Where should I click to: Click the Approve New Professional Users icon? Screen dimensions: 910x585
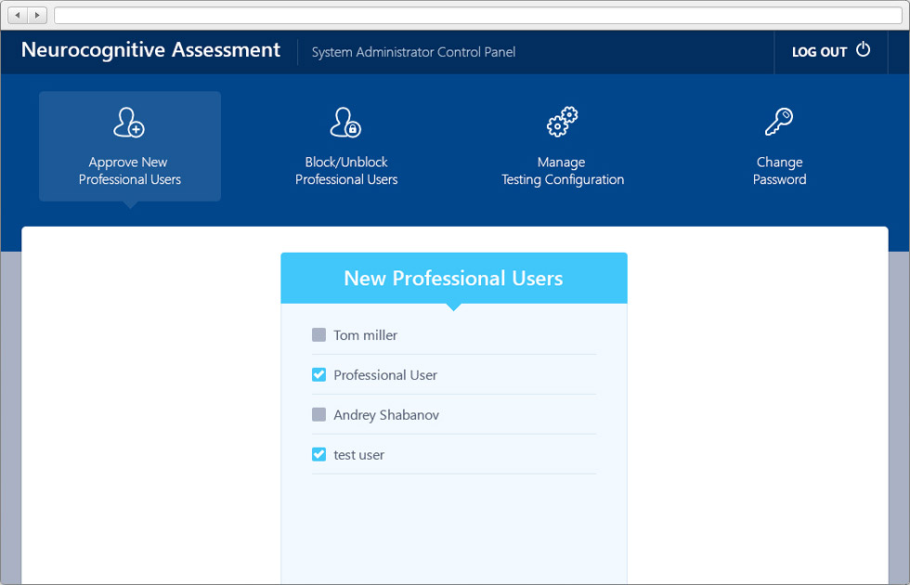129,123
